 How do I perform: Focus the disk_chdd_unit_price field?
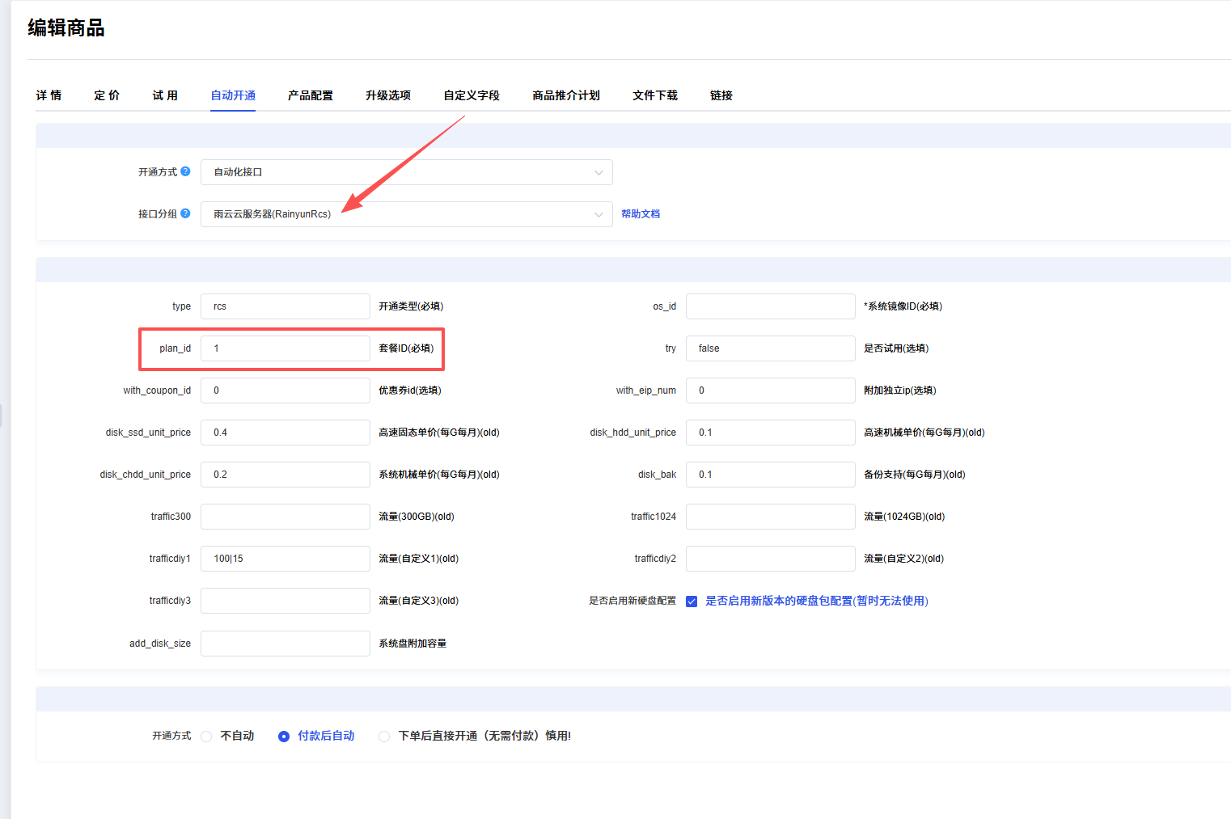pos(286,475)
